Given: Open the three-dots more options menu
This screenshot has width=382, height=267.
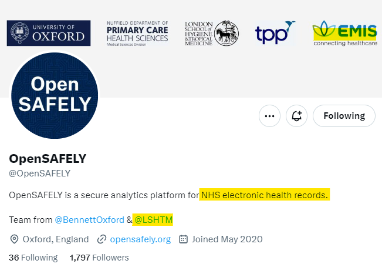Looking at the screenshot, I should tap(269, 116).
